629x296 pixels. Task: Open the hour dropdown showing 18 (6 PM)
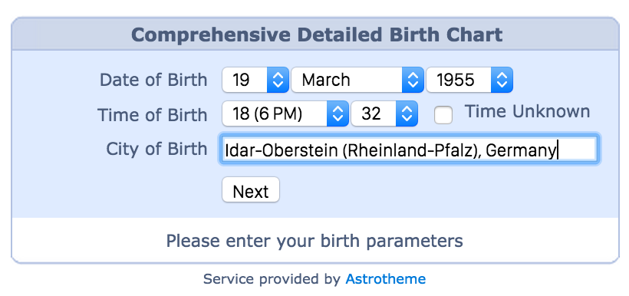285,113
